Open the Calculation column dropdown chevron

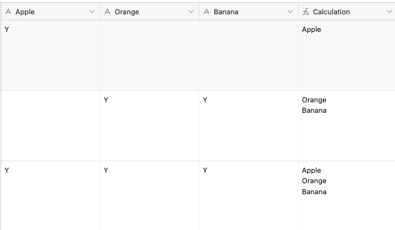[x=389, y=12]
